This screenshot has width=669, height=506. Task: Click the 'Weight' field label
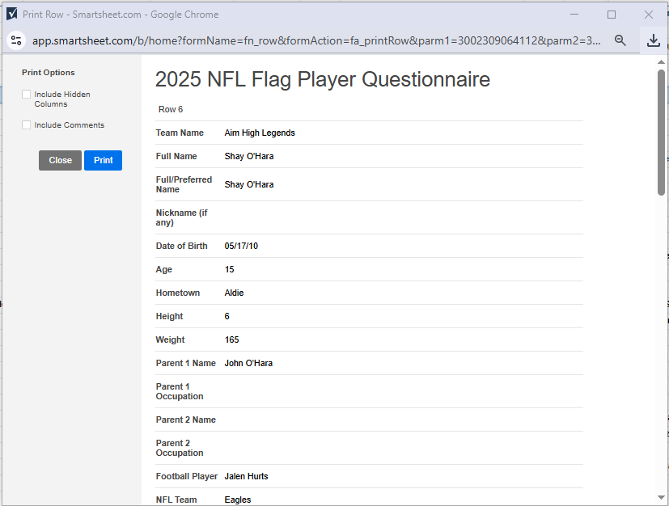170,339
